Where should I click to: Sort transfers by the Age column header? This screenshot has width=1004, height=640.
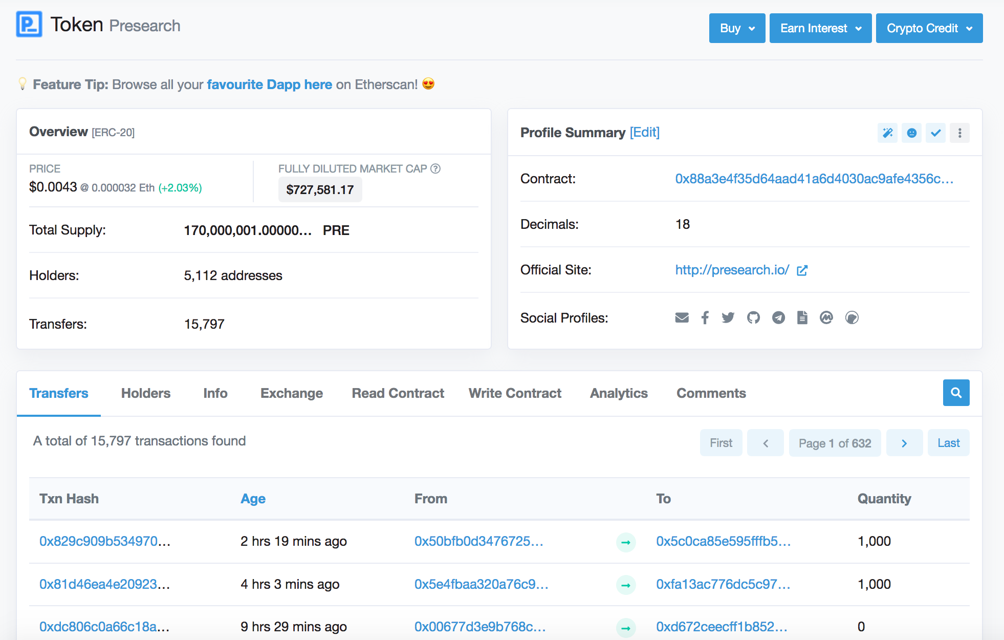pyautogui.click(x=253, y=499)
